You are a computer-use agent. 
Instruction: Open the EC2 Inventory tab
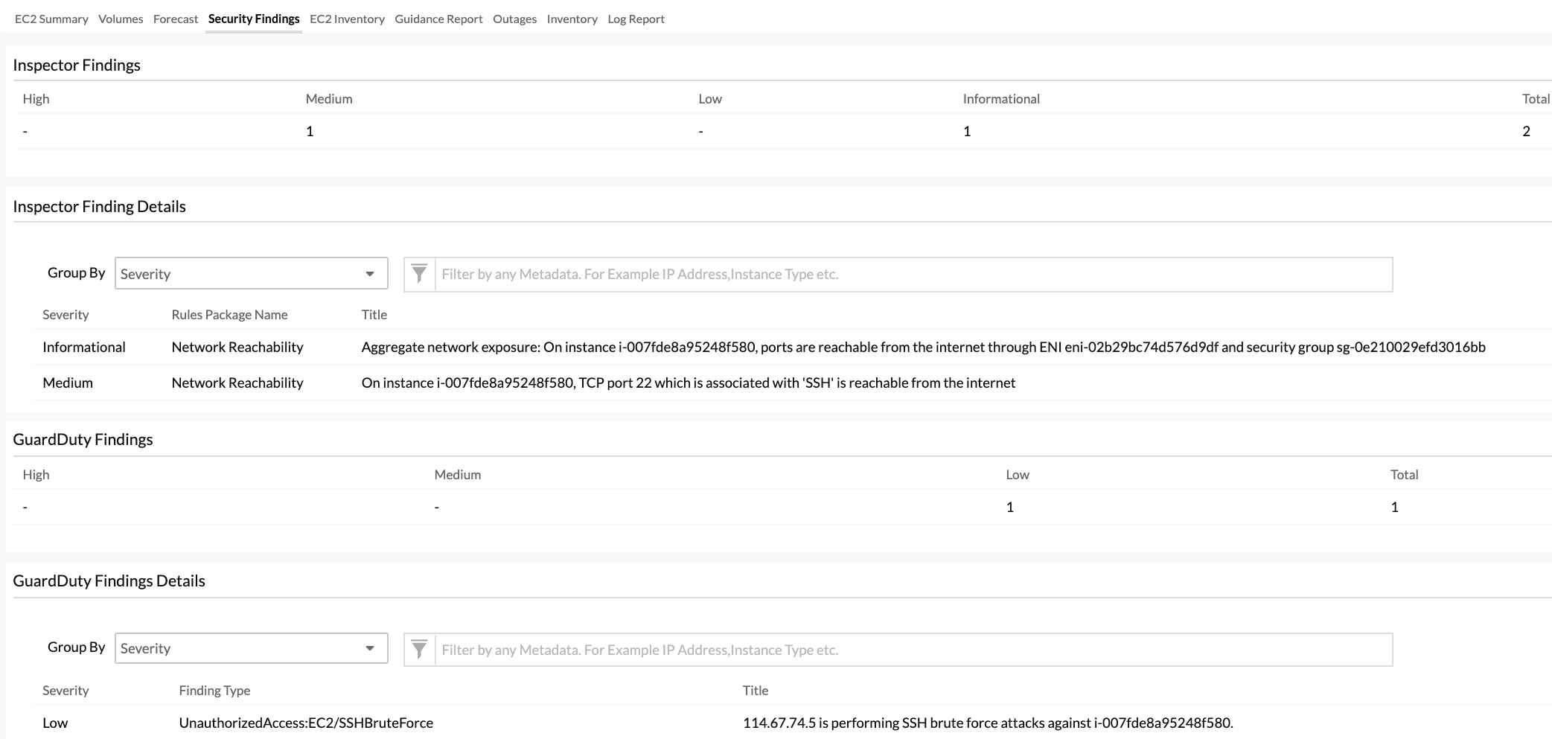347,19
